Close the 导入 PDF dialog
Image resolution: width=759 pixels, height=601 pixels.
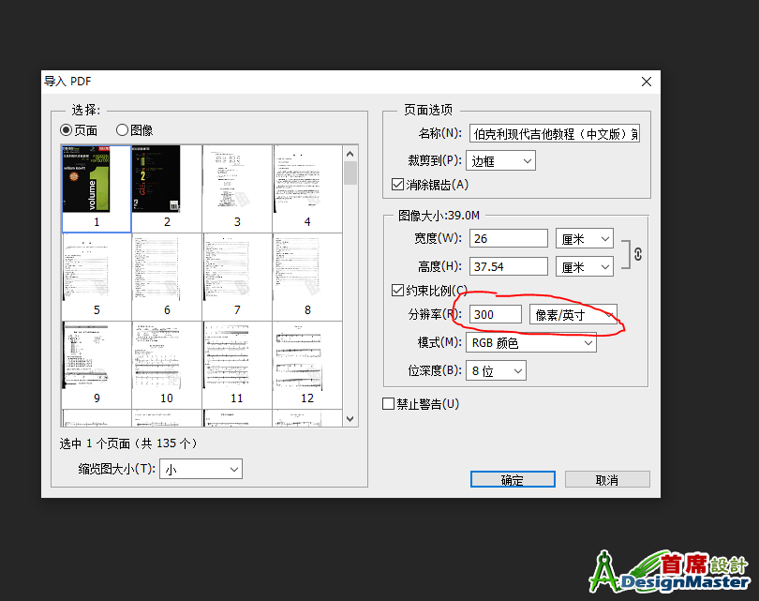tap(647, 82)
